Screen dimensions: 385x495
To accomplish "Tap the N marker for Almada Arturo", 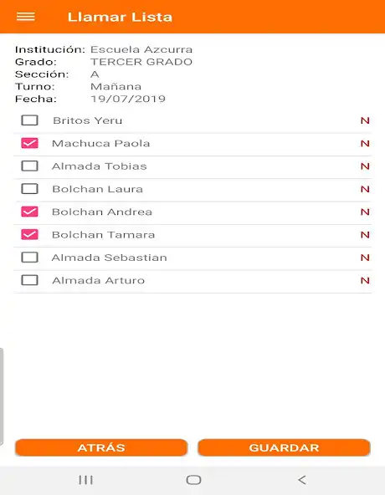I will point(365,280).
